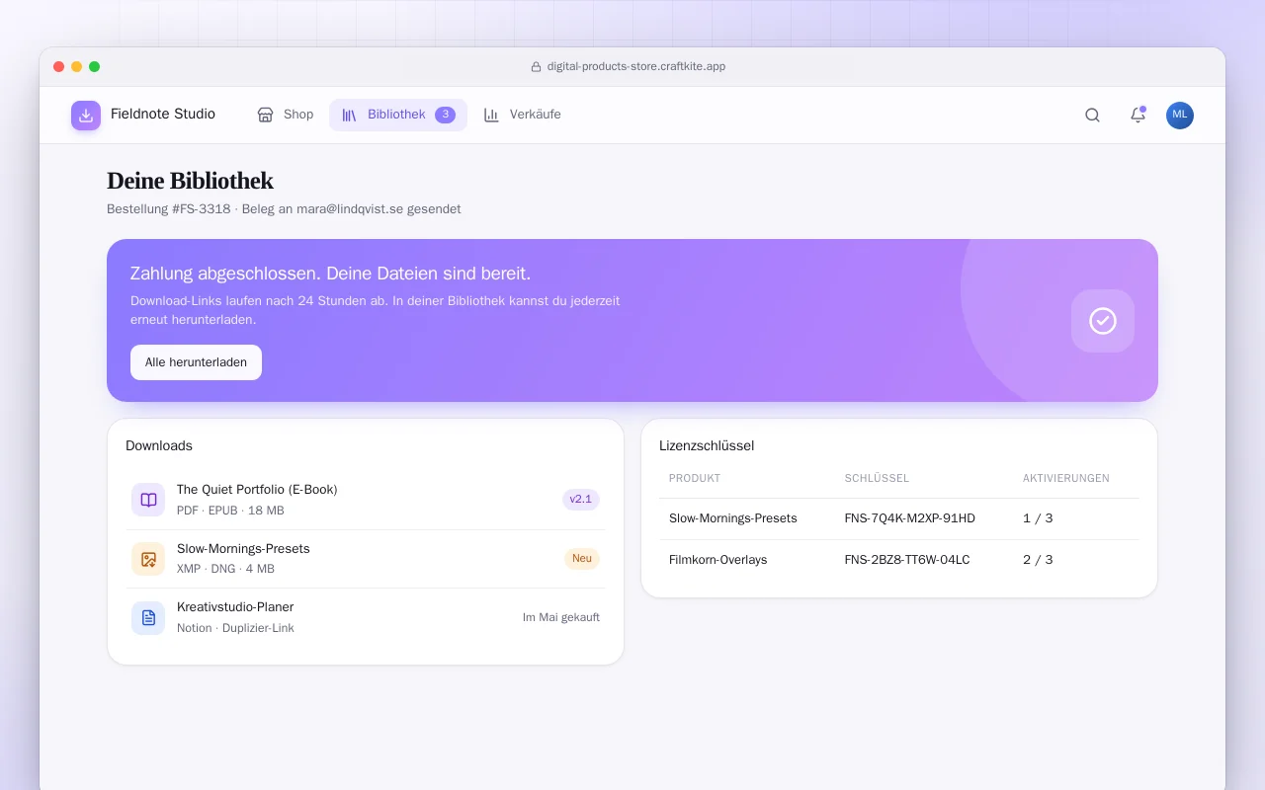This screenshot has height=790, width=1265.
Task: Click the Aktivierungen column header
Action: [1066, 478]
